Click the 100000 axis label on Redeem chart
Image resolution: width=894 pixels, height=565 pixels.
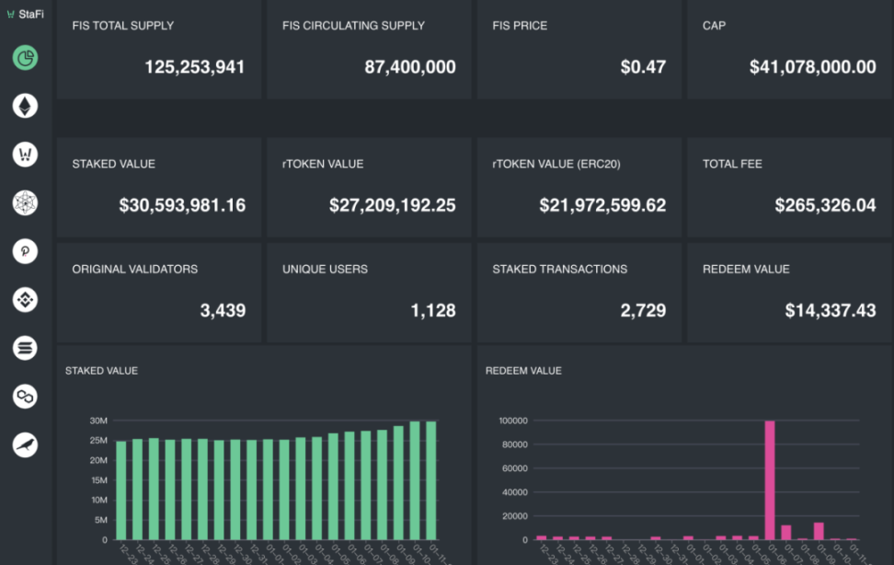pyautogui.click(x=513, y=421)
